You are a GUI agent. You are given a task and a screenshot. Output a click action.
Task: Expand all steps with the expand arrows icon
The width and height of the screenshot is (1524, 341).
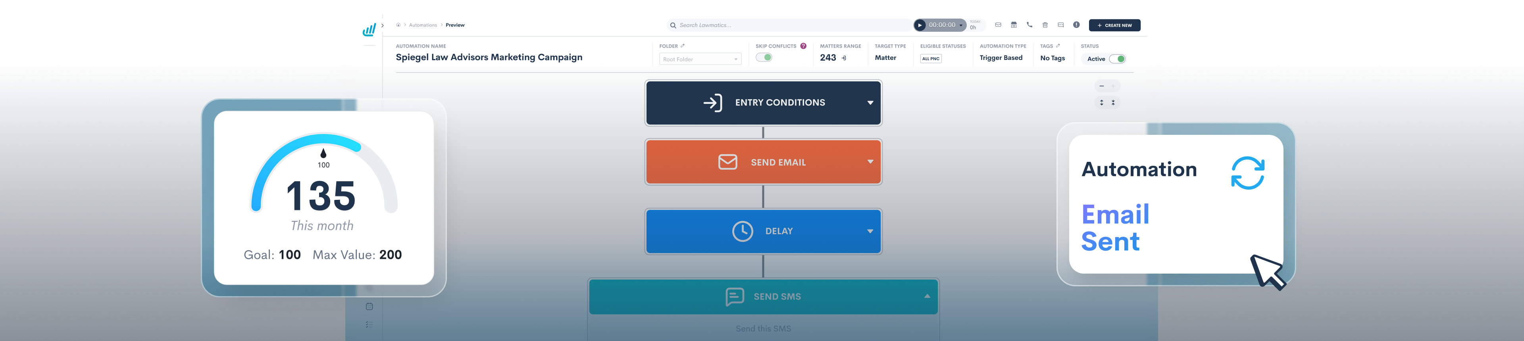point(1101,103)
